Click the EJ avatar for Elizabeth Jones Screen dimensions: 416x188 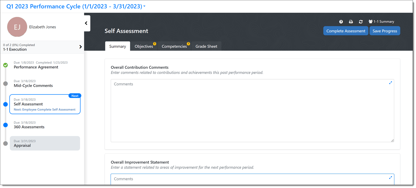(x=17, y=27)
